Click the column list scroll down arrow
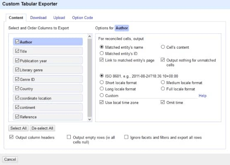This screenshot has height=165, width=230. (90, 119)
